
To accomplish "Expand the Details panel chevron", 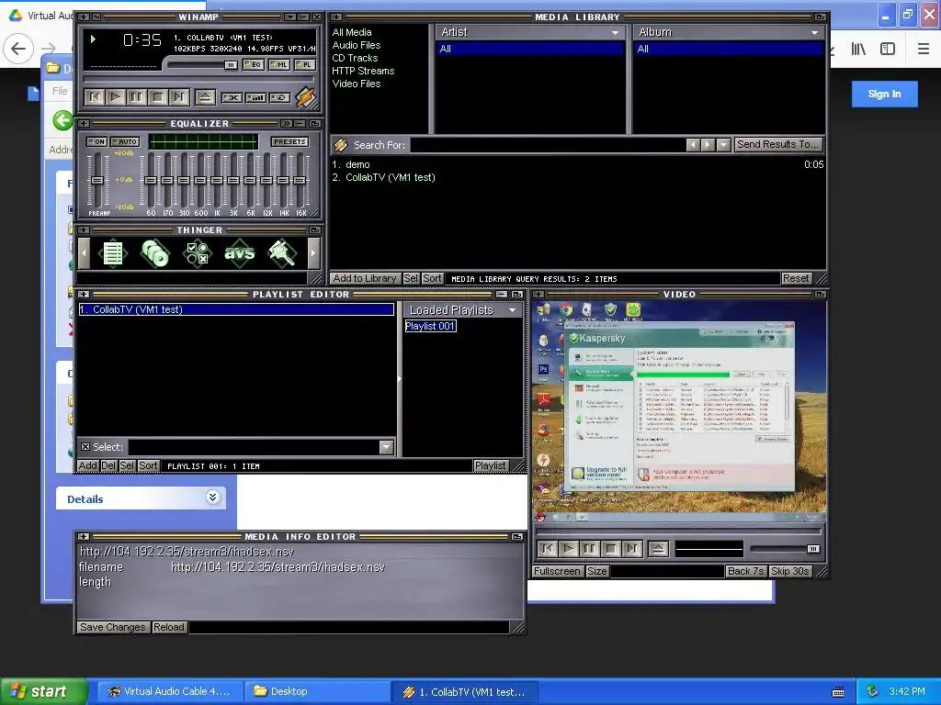I will [x=212, y=497].
